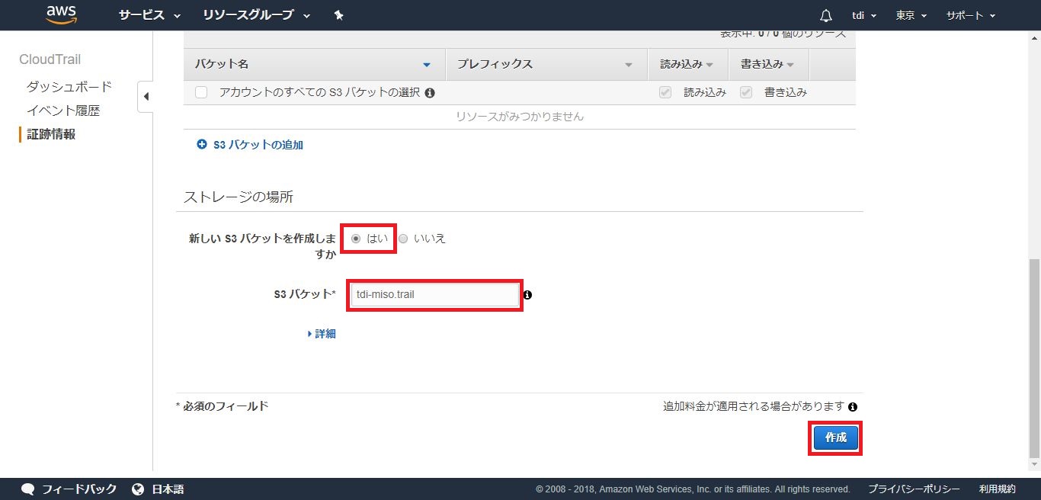Open the 東京 region dropdown

click(911, 15)
